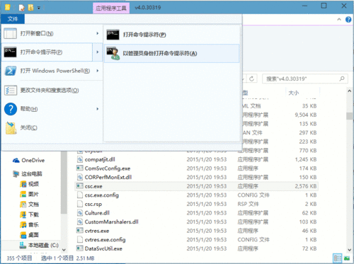Click the folder options checklist icon
Image resolution: width=354 pixels, height=264 pixels.
tap(11, 90)
